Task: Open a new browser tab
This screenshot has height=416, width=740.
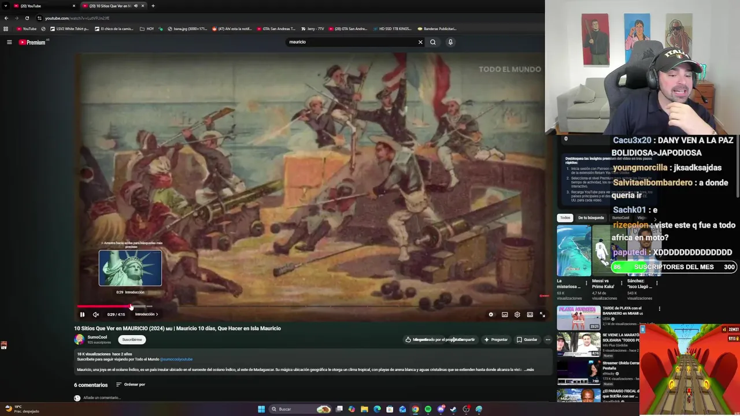Action: pyautogui.click(x=153, y=6)
